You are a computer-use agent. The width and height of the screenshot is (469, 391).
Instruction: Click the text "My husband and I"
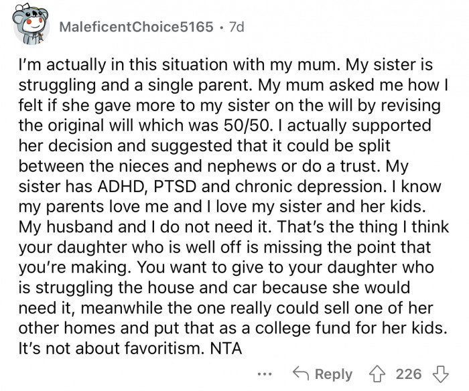[x=66, y=226]
